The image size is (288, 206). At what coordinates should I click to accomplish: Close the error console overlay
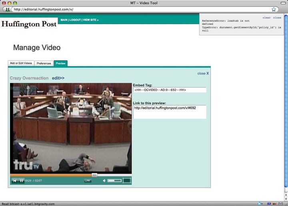click(277, 18)
